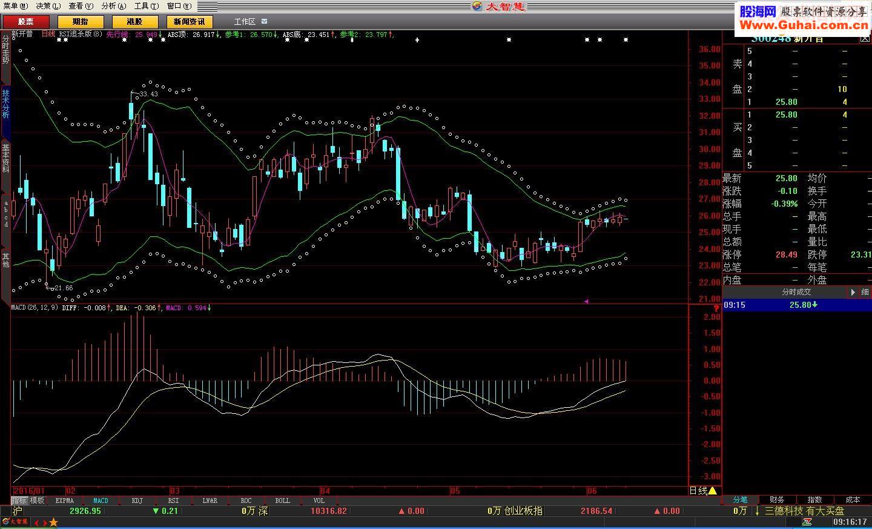Switch indicator to MACD tab
The width and height of the screenshot is (872, 529).
click(101, 501)
